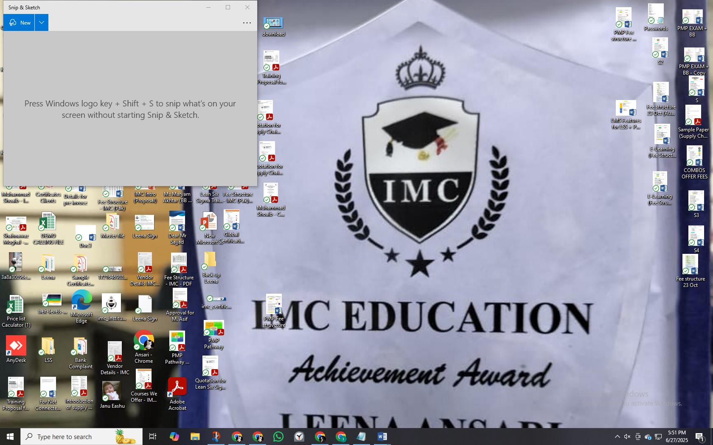Select Price list Caculator Excel icon
713x445 pixels.
pyautogui.click(x=16, y=312)
